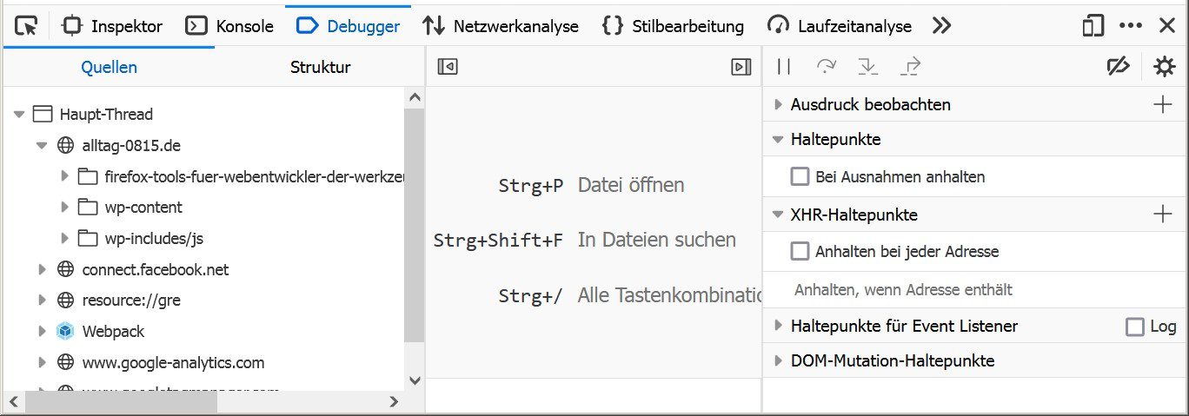The image size is (1189, 416).
Task: Collapse the right breakpoints pane
Action: point(741,67)
